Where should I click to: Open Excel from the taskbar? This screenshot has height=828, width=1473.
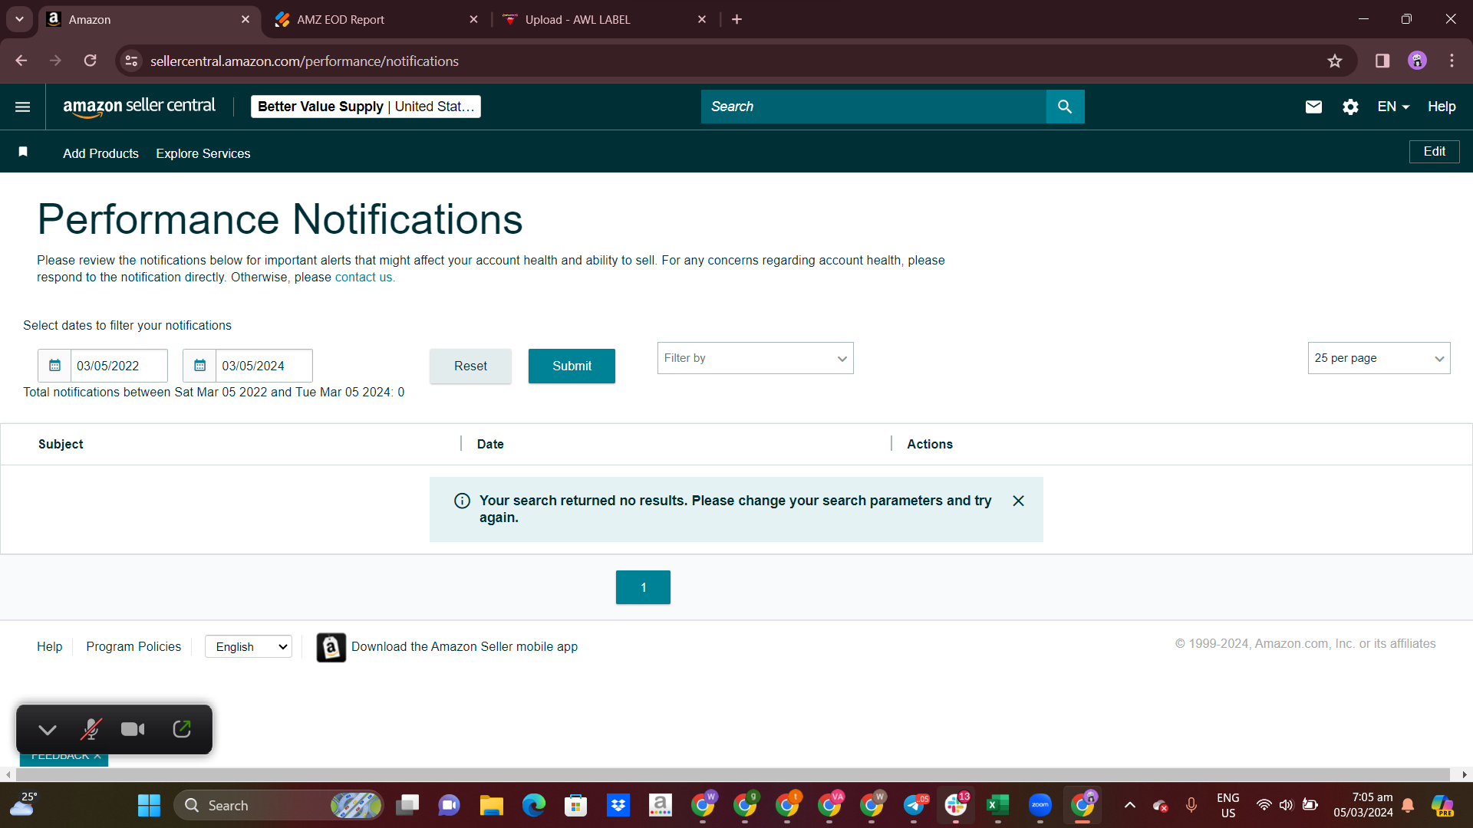click(997, 805)
